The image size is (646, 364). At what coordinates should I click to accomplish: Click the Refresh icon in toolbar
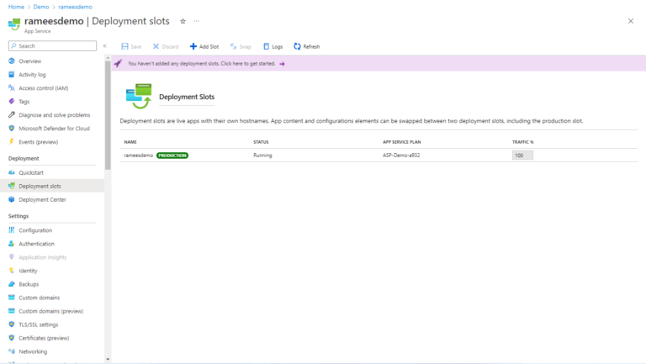tap(297, 46)
